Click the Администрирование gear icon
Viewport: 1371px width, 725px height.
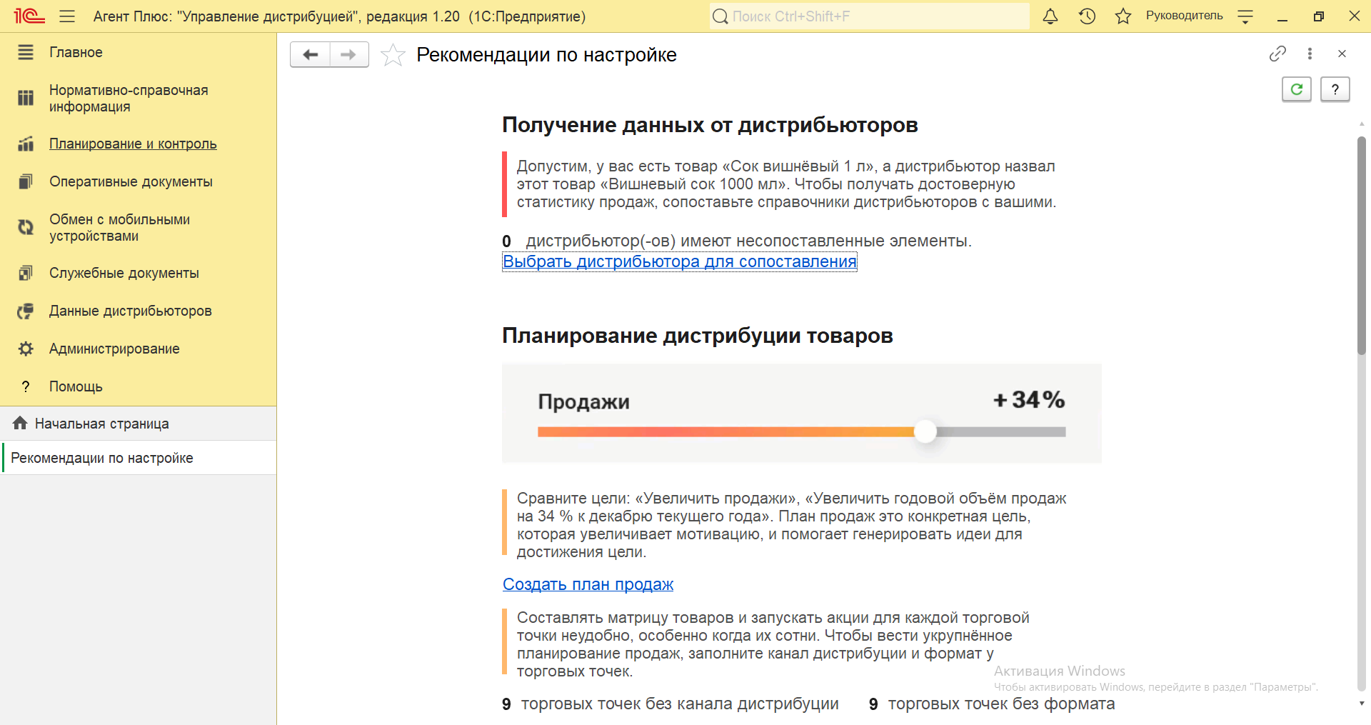[26, 349]
